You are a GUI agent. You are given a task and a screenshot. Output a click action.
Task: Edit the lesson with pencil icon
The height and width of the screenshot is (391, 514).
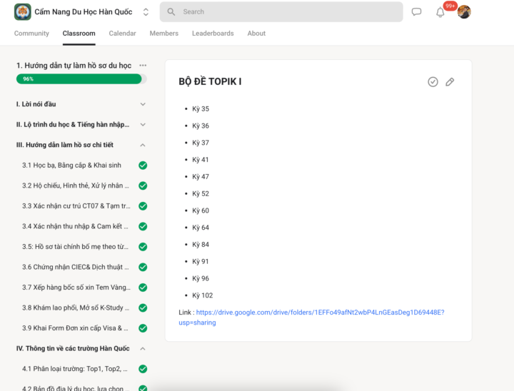[x=450, y=81]
